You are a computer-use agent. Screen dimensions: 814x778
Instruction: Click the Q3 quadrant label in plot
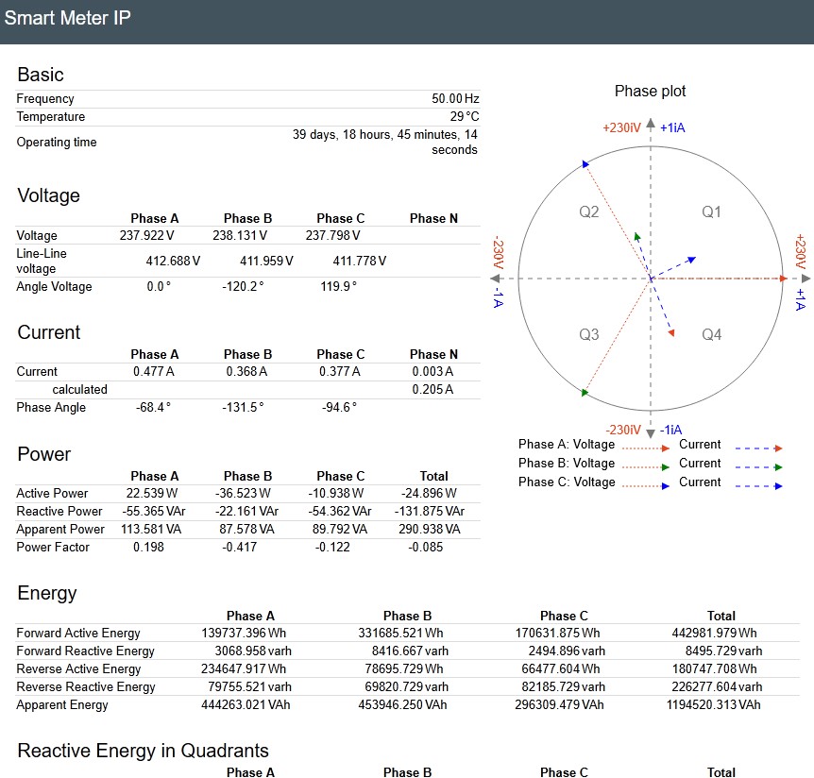tap(588, 334)
